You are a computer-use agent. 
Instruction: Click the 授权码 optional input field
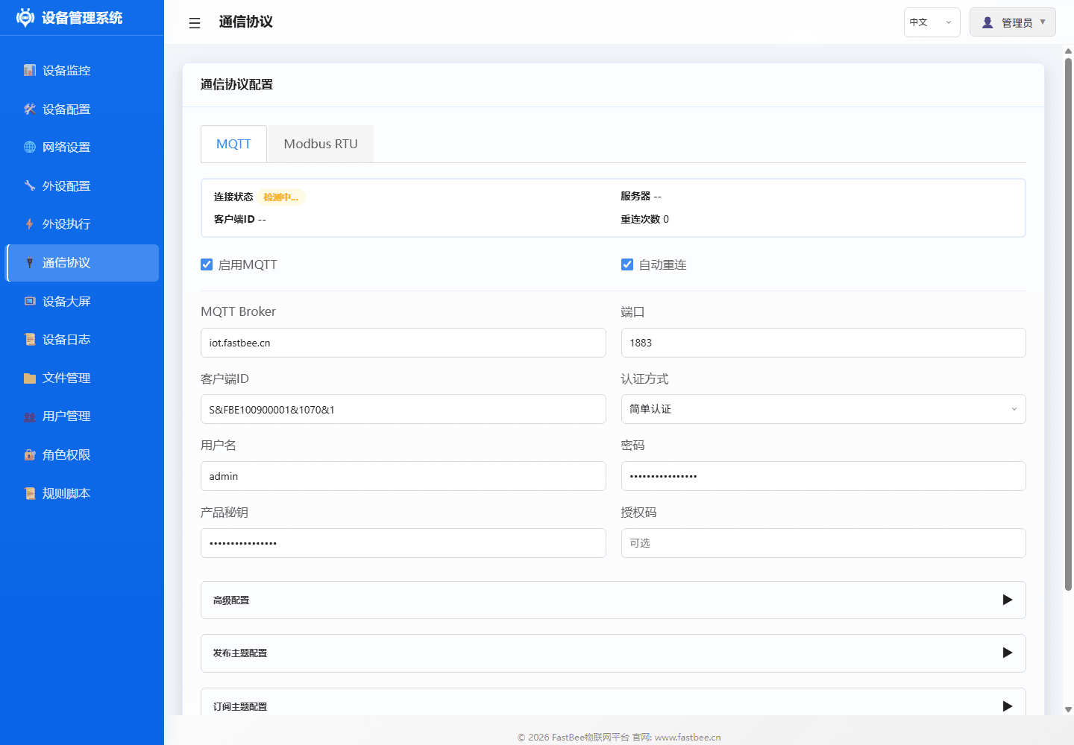click(823, 543)
